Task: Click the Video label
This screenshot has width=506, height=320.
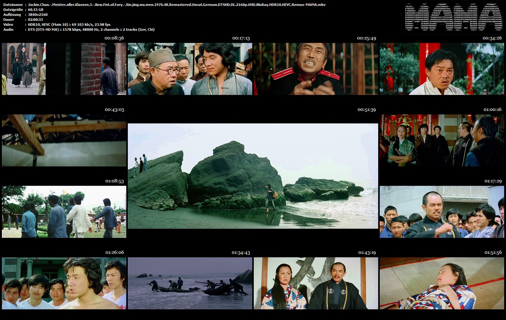Action: click(x=8, y=25)
